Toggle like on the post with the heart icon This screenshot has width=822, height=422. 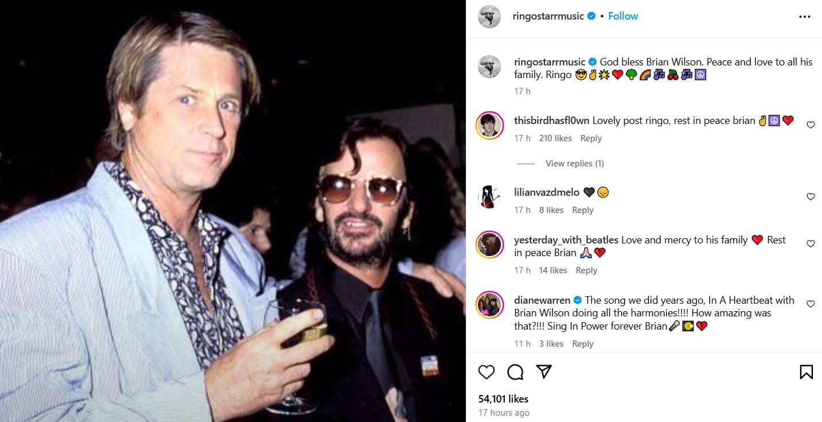pos(487,372)
